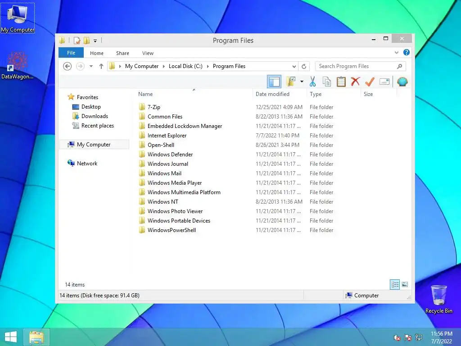Refresh the Program Files folder
Viewport: 461px width, 346px height.
[304, 67]
